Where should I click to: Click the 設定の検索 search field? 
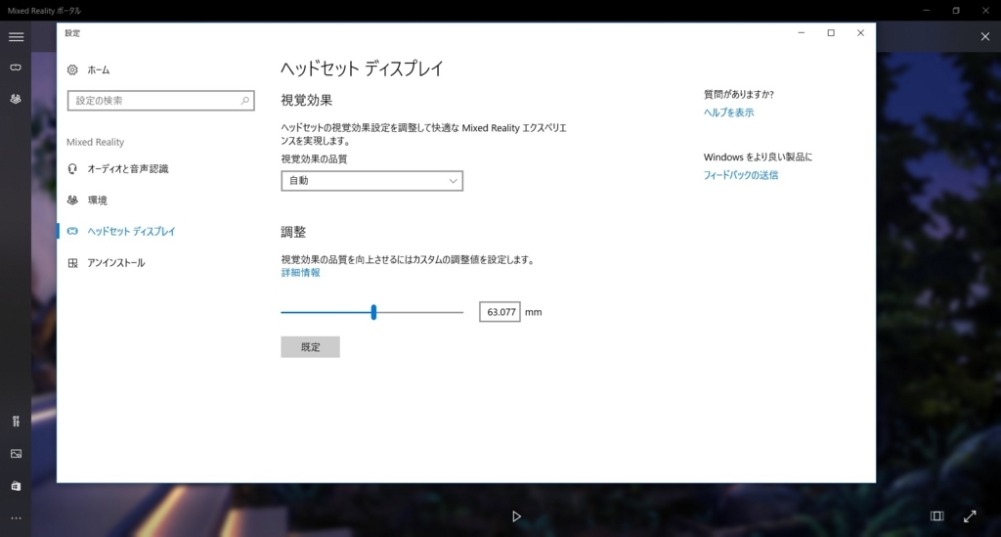(161, 100)
